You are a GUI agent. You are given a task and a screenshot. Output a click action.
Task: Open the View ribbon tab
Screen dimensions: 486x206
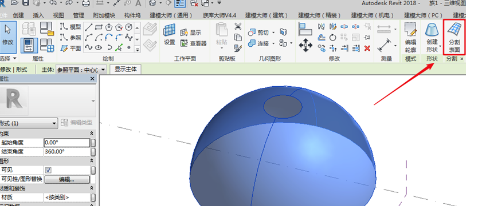pyautogui.click(x=58, y=15)
